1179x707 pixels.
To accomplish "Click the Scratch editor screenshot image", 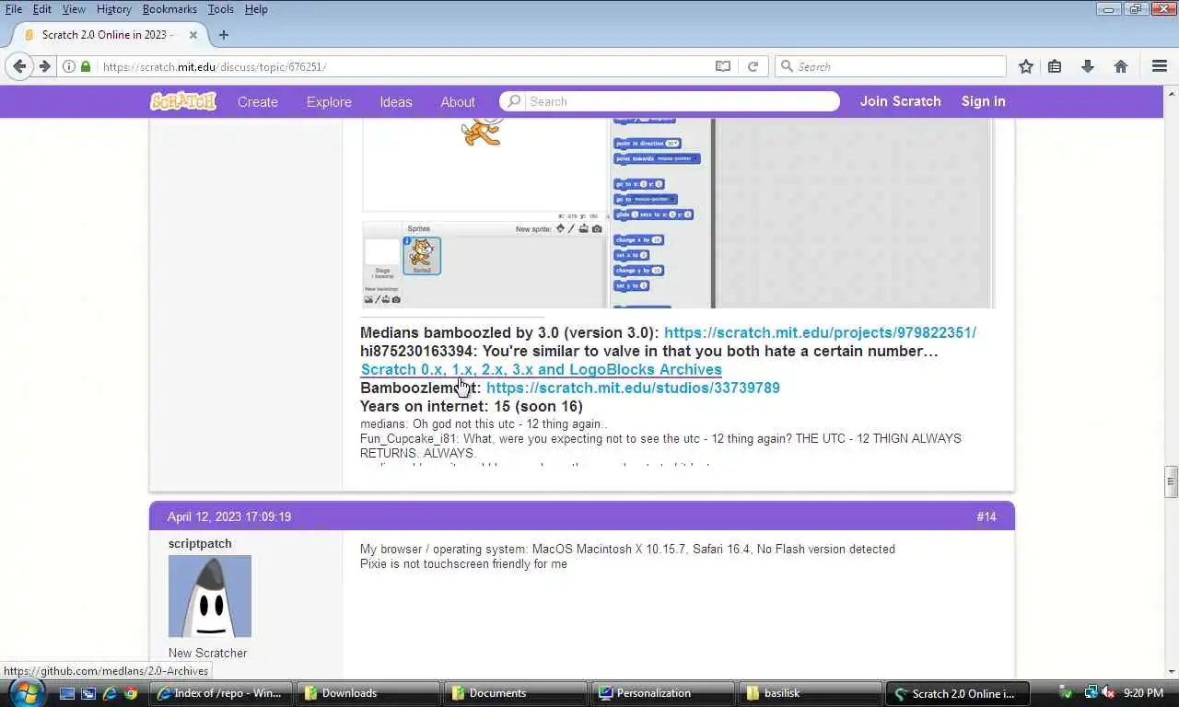I will pyautogui.click(x=678, y=213).
